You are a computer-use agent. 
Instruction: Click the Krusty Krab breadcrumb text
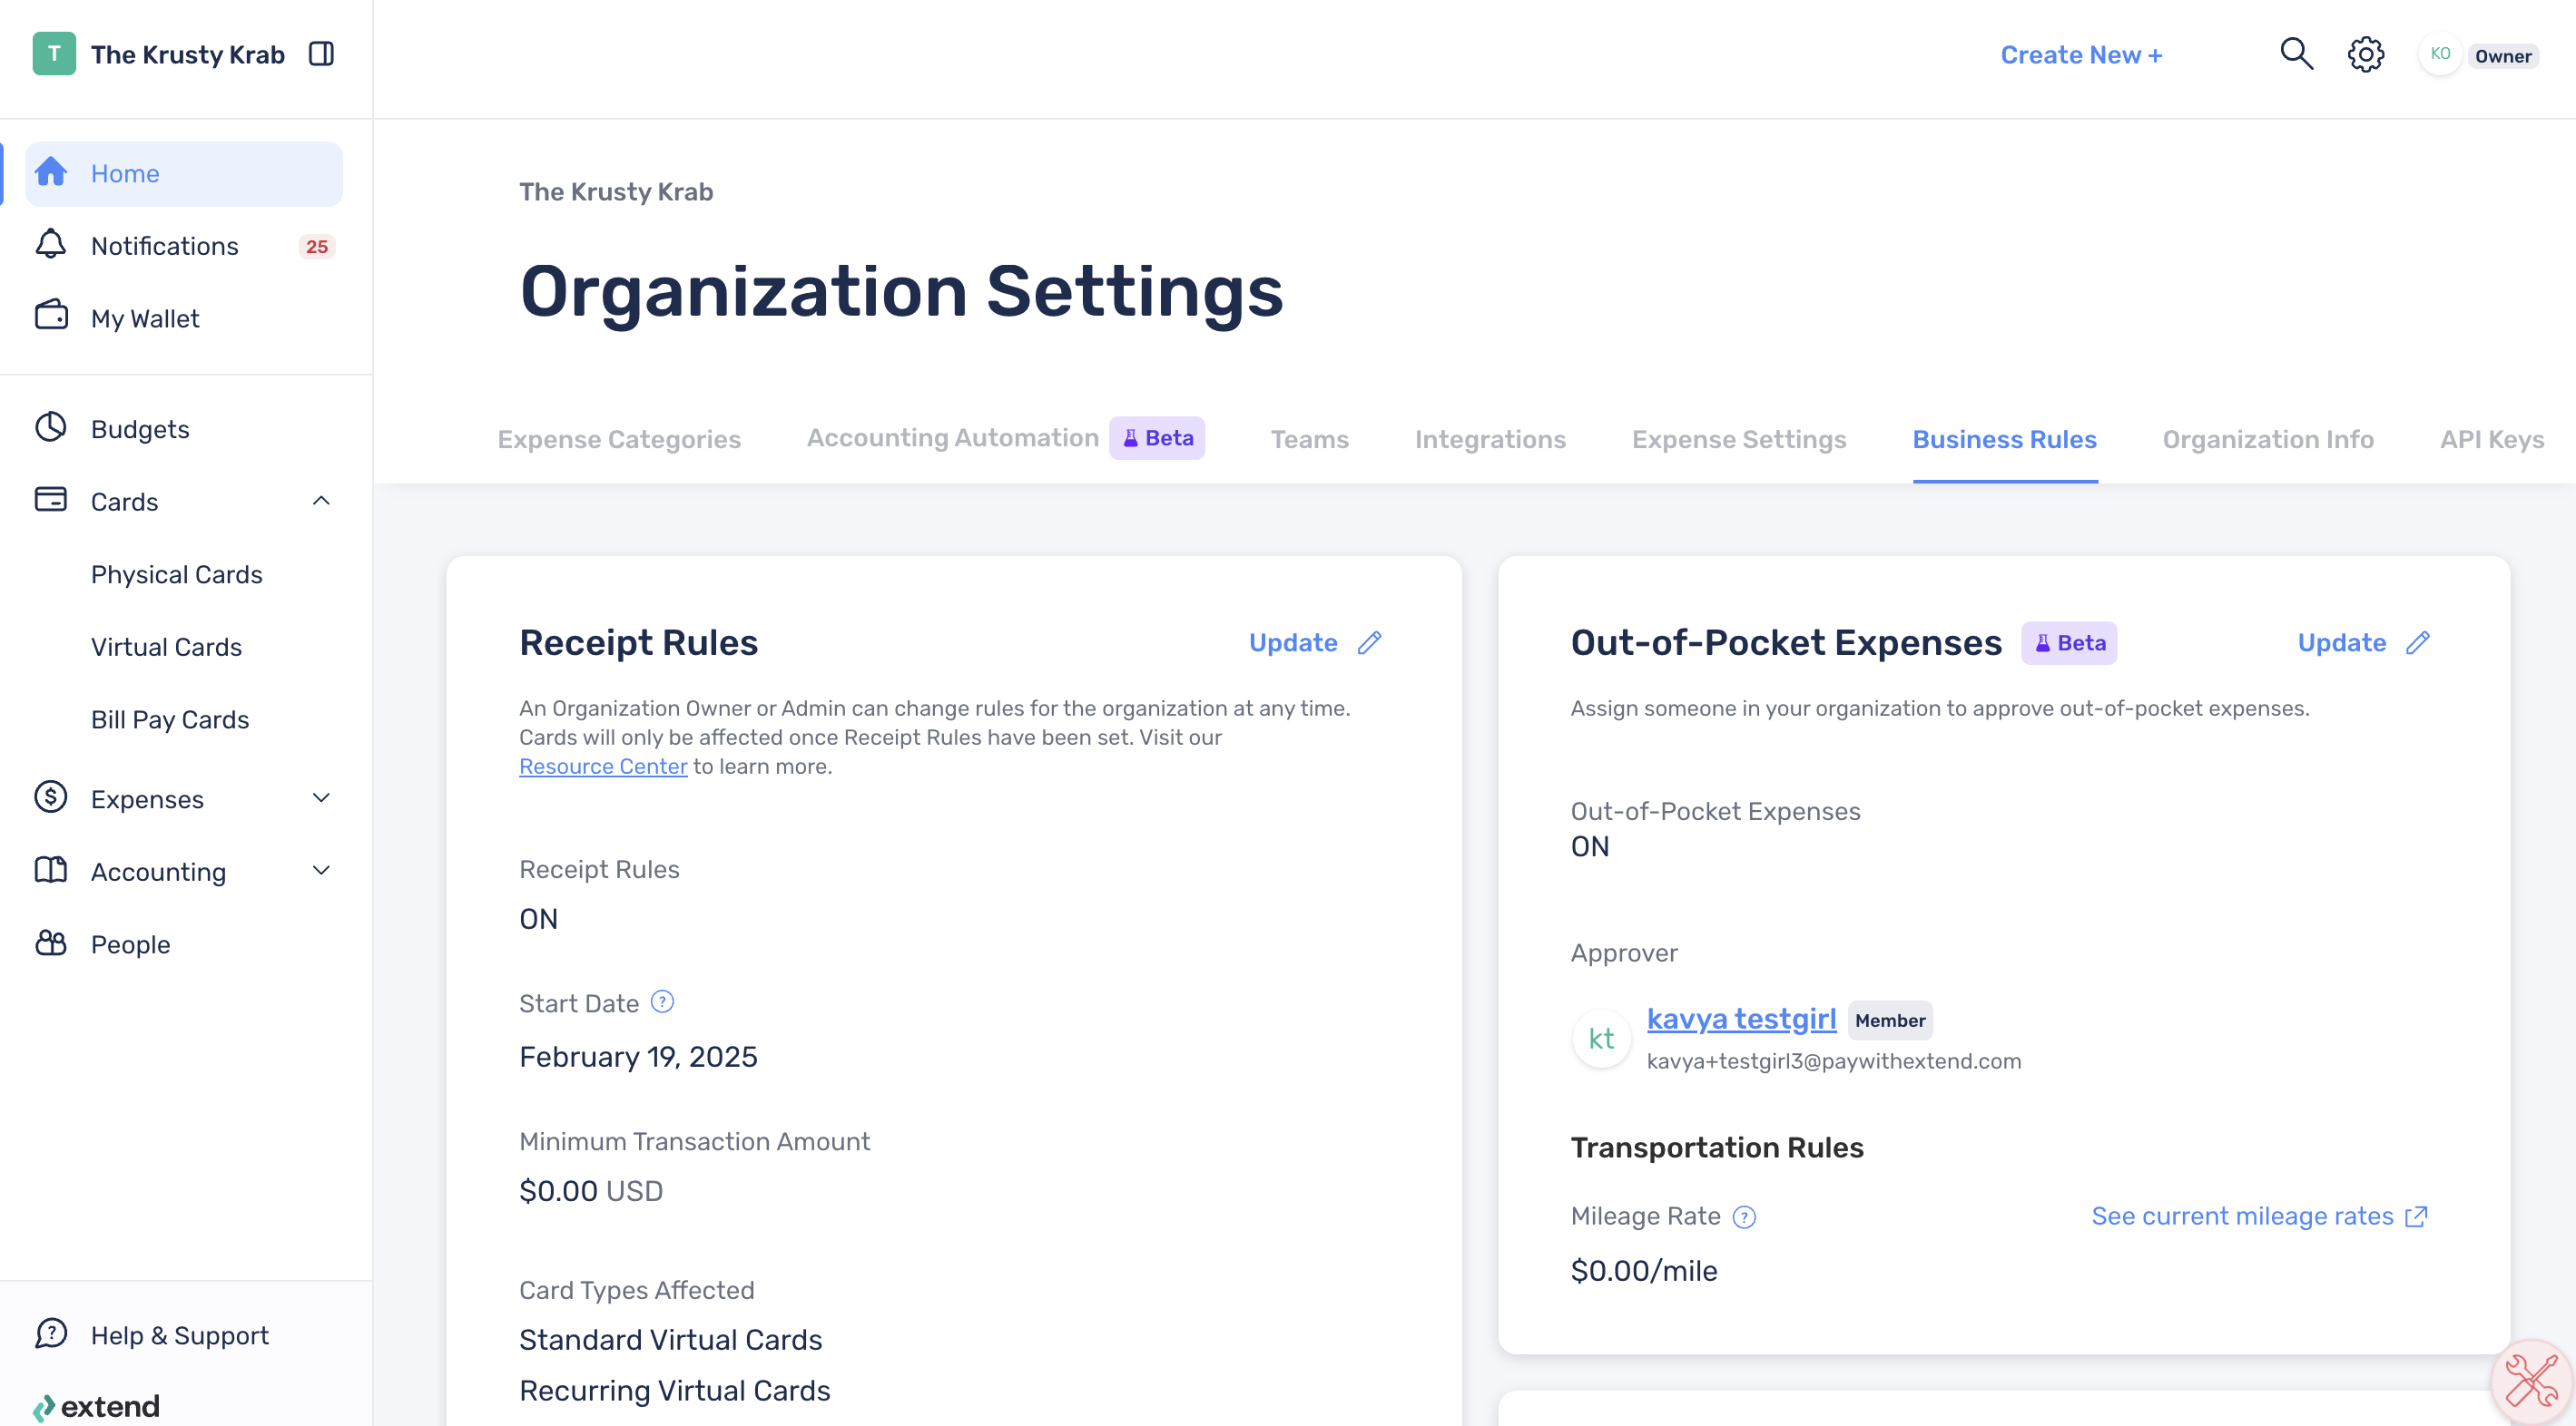(x=616, y=190)
